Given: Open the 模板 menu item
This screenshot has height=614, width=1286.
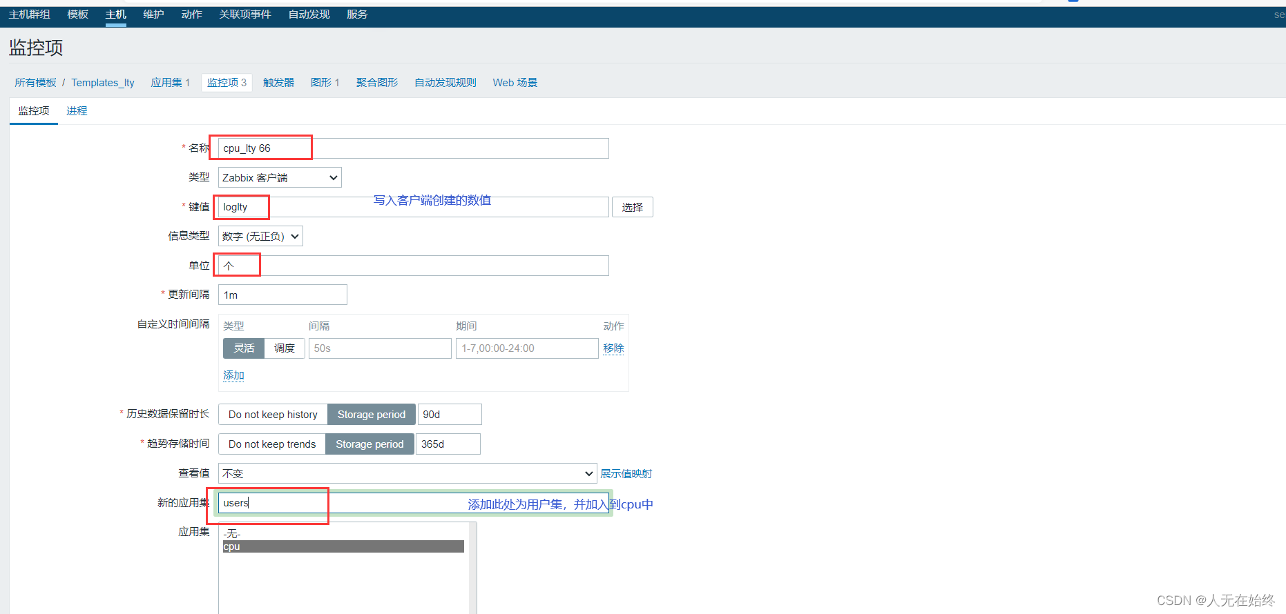Looking at the screenshot, I should point(78,14).
